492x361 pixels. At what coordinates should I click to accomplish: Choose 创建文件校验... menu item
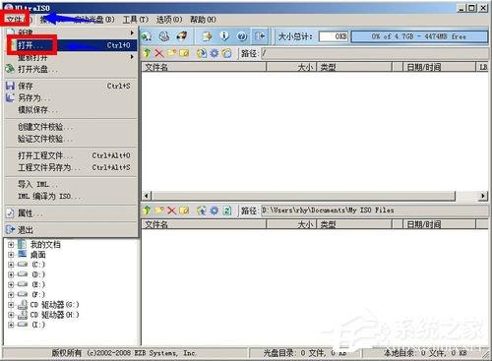click(71, 127)
